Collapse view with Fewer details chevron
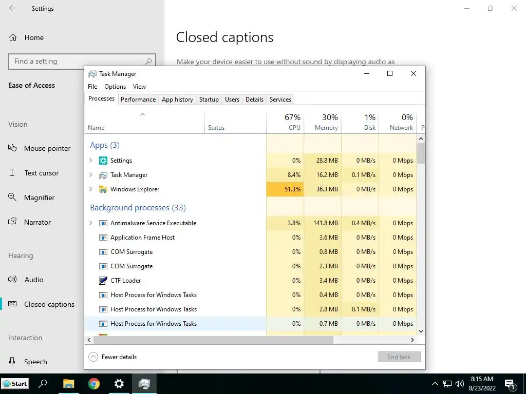Image resolution: width=526 pixels, height=394 pixels. (93, 357)
